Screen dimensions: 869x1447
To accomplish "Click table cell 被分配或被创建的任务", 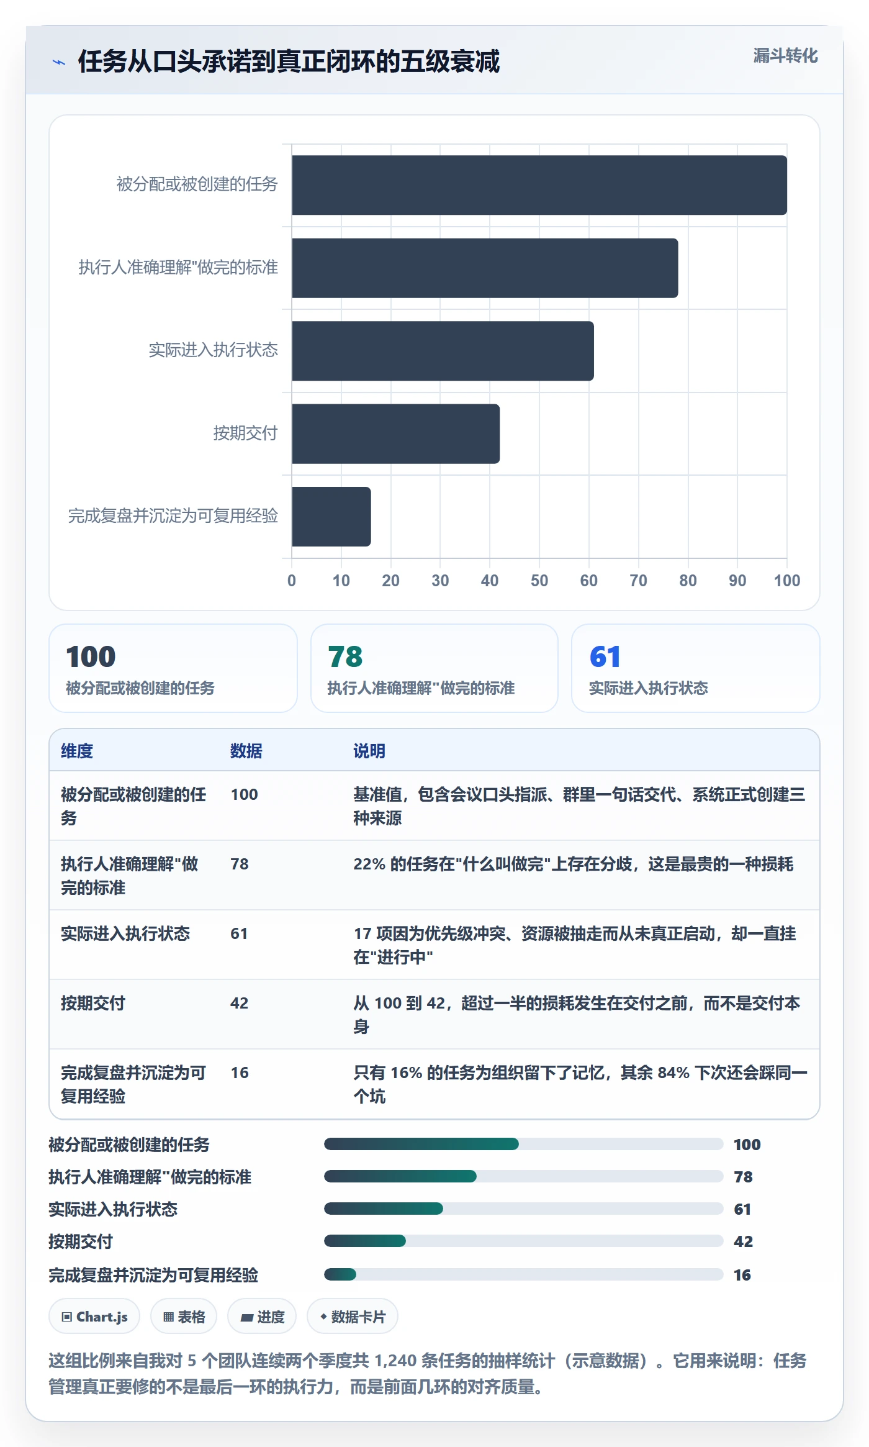I will point(133,806).
